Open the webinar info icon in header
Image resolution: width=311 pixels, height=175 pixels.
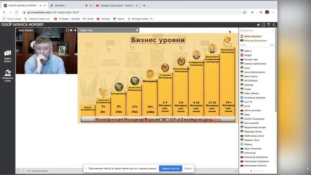coord(274,25)
